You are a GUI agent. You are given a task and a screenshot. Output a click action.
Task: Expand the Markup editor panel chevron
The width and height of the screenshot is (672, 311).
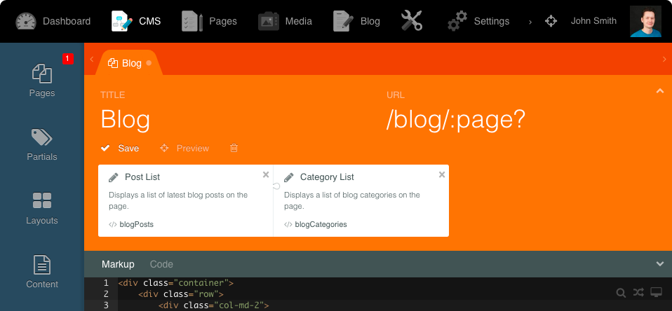pyautogui.click(x=659, y=264)
